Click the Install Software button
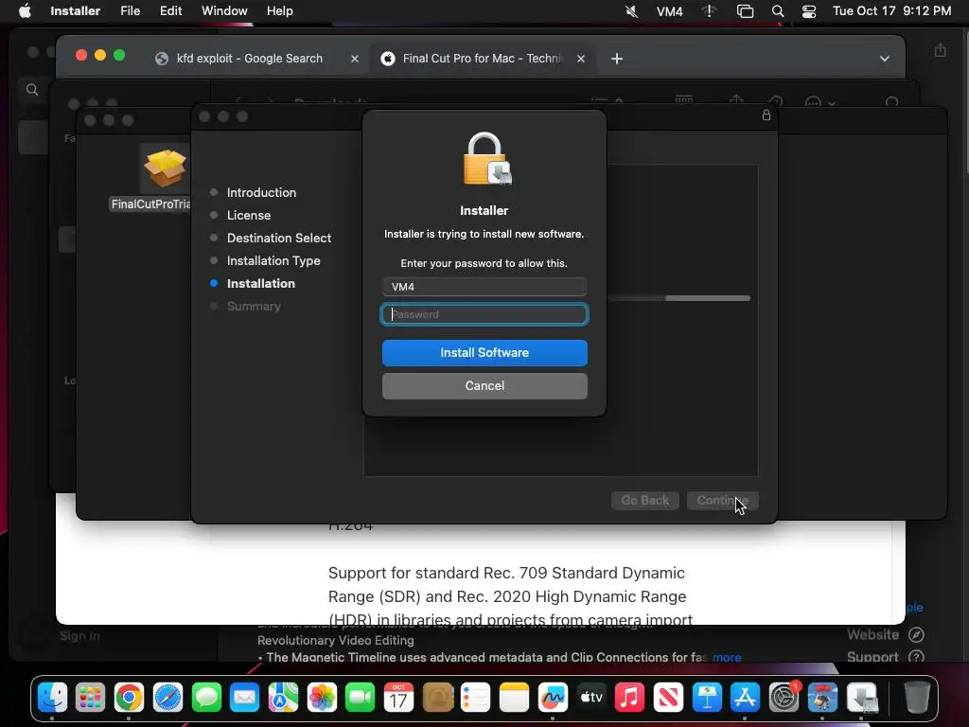Screen dimensions: 969x727 click(x=484, y=353)
